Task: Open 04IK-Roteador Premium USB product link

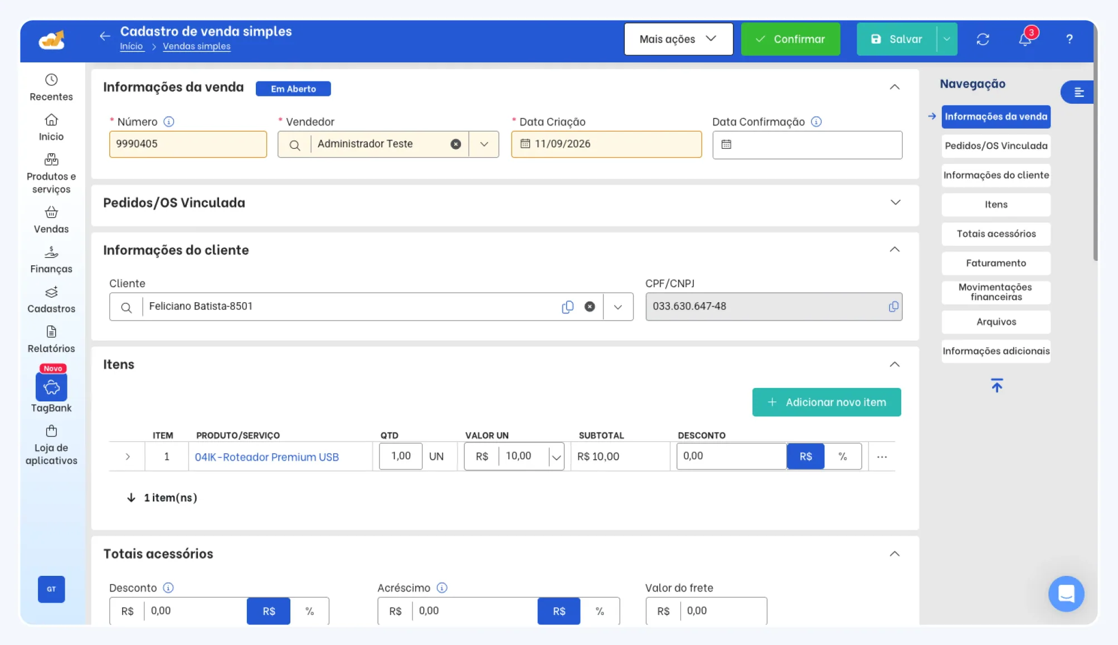Action: (266, 457)
